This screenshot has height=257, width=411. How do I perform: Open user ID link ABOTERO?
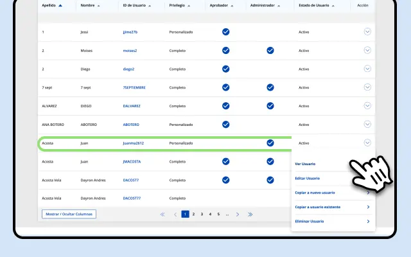pyautogui.click(x=131, y=125)
